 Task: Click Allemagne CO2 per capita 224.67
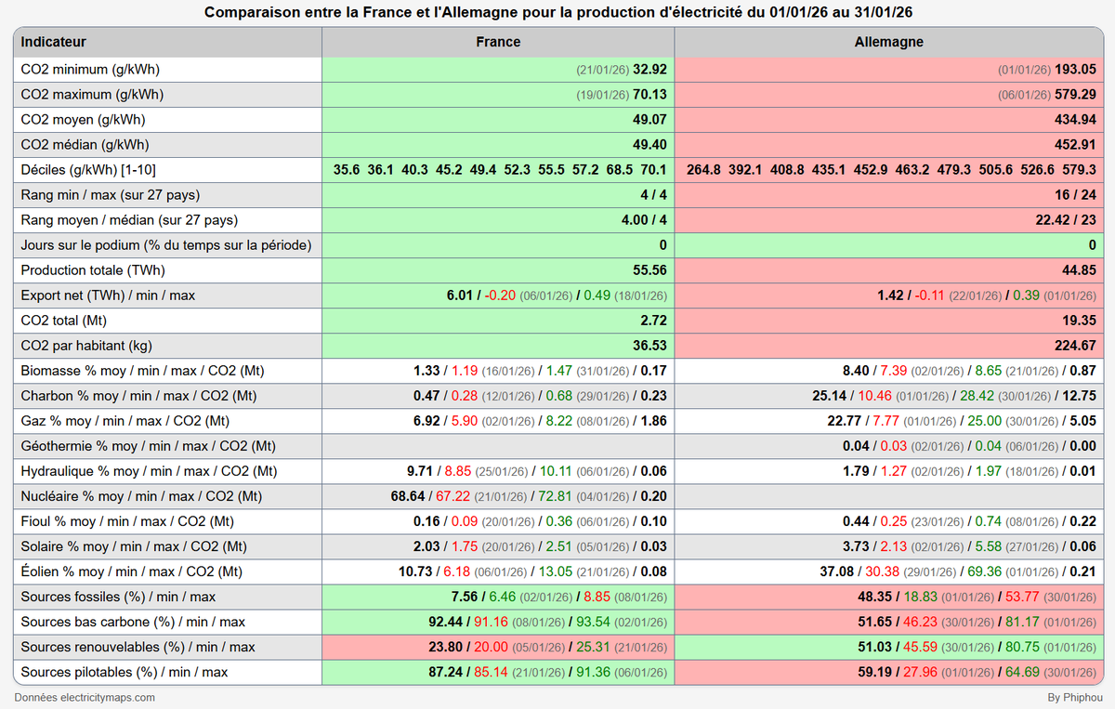(x=1075, y=345)
